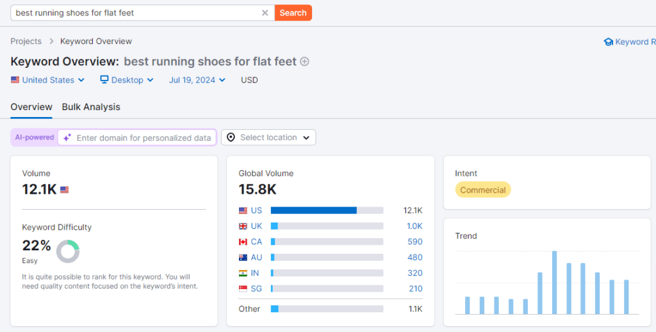Click the location pin icon
The width and height of the screenshot is (656, 332).
pyautogui.click(x=231, y=138)
